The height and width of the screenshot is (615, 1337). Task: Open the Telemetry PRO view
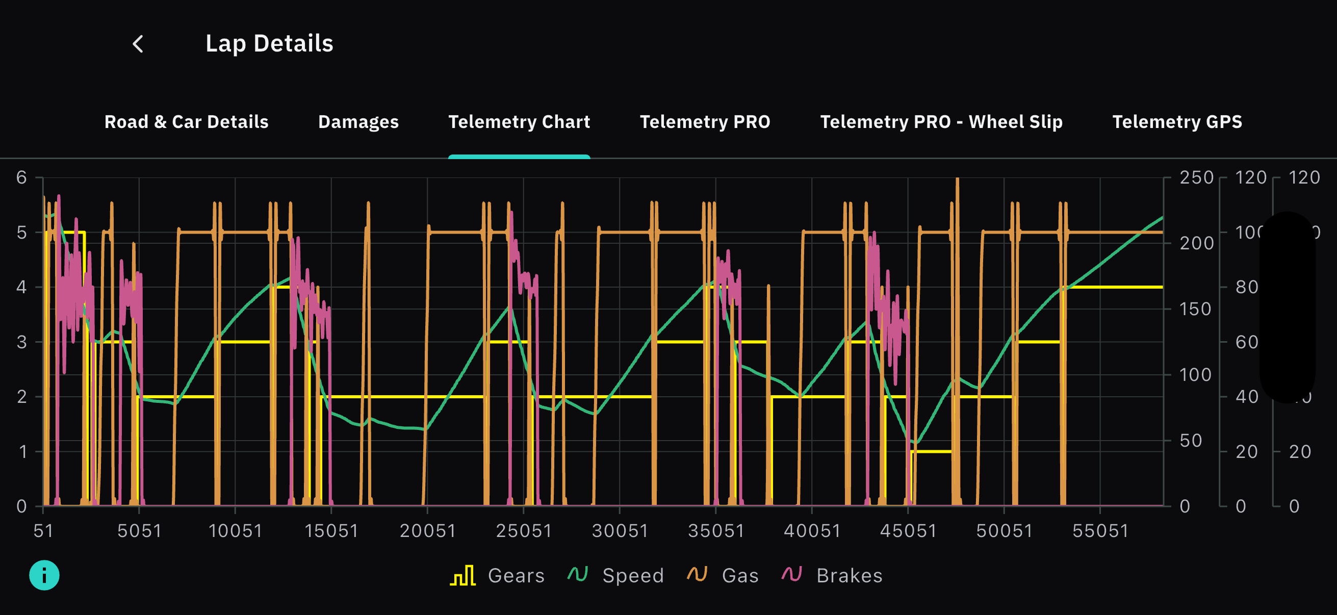(x=705, y=121)
